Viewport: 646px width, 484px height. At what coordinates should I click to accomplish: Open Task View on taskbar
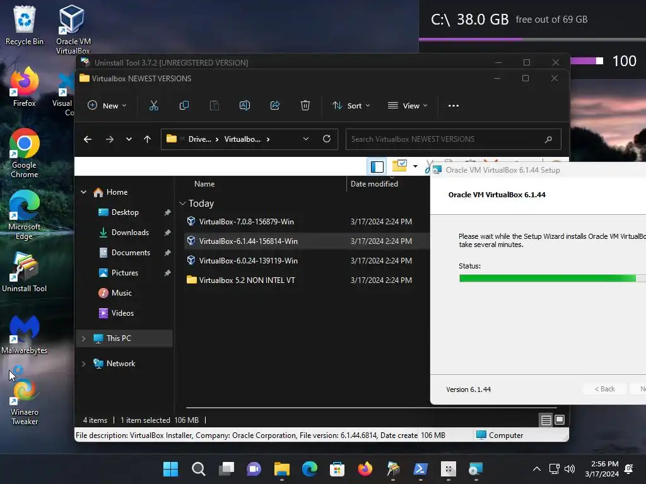[226, 469]
